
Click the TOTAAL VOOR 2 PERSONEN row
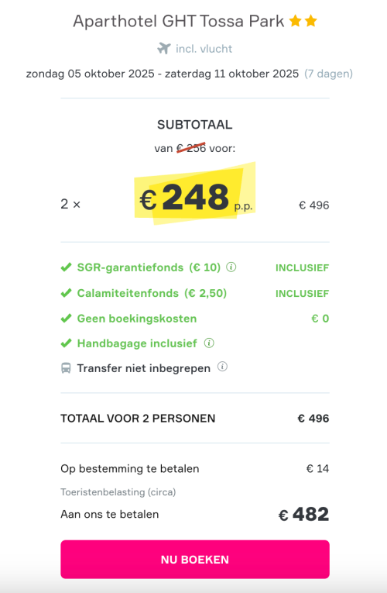(195, 419)
